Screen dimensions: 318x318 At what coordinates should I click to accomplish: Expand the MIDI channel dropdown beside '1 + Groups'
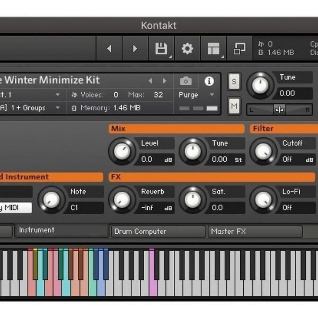[58, 108]
